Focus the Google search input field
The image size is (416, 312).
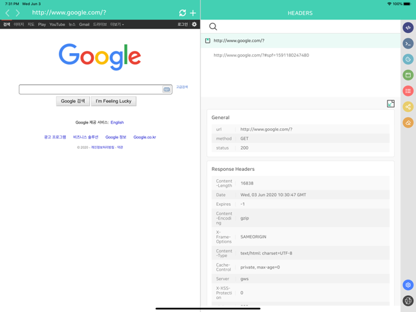coord(91,89)
